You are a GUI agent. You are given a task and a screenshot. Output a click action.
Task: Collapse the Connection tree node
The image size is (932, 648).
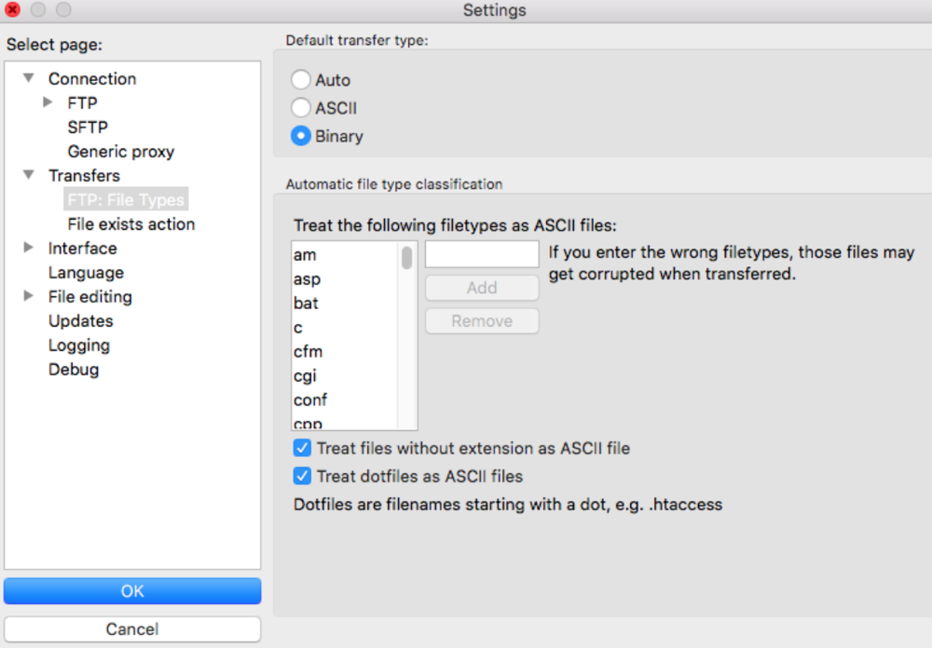point(29,78)
